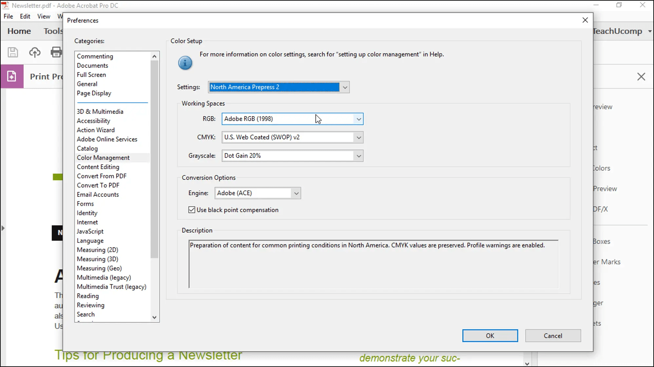The image size is (654, 367).
Task: Open the Grayscale Dot Gain dropdown
Action: point(358,156)
